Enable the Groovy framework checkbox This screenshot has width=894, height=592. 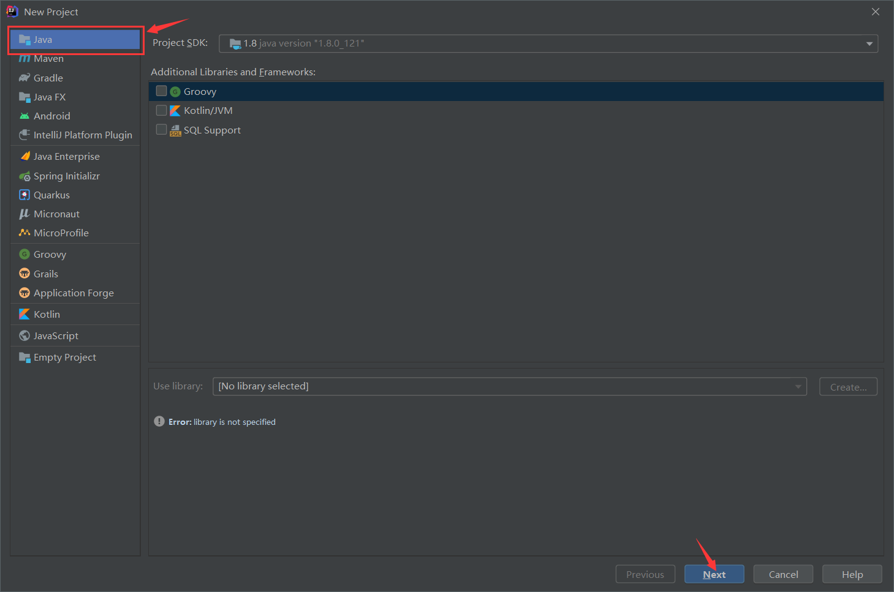161,91
